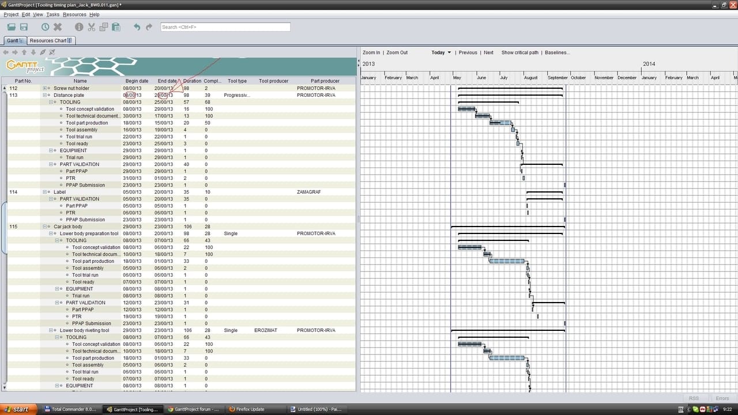This screenshot has height=415, width=738.
Task: Click the Show critical path button
Action: click(x=519, y=52)
